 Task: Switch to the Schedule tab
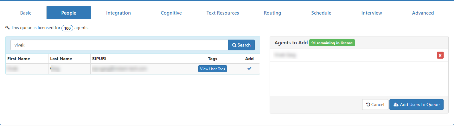click(x=321, y=13)
